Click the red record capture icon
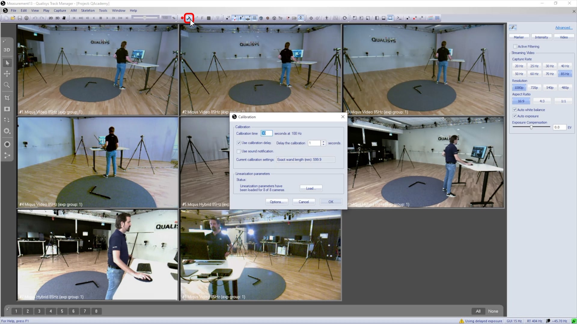Screen dimensions: 577x324 (182, 18)
